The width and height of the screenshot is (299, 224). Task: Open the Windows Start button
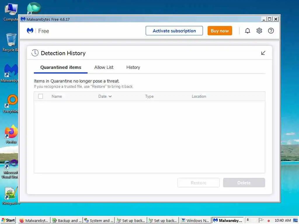[8, 220]
